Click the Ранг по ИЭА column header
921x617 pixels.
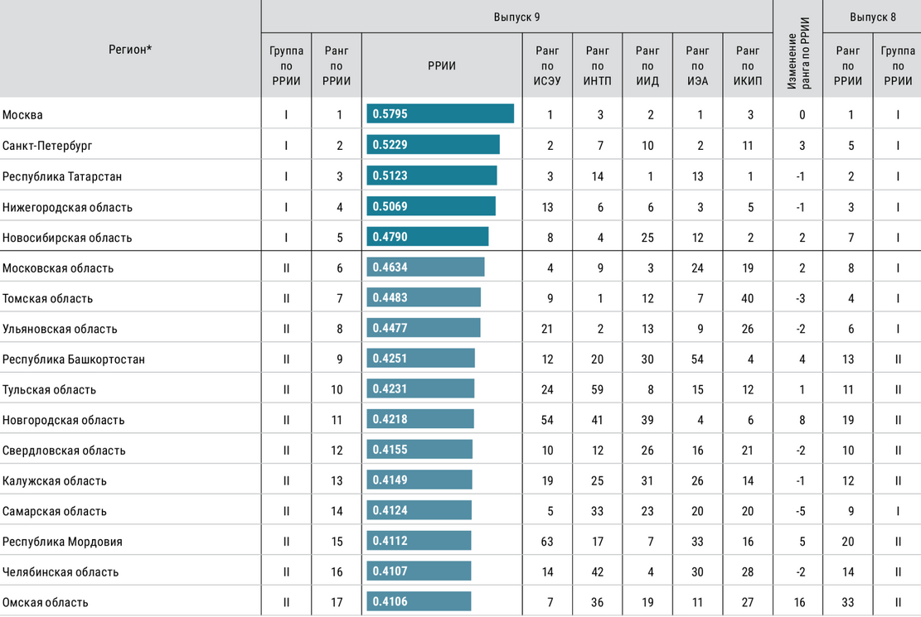[698, 66]
